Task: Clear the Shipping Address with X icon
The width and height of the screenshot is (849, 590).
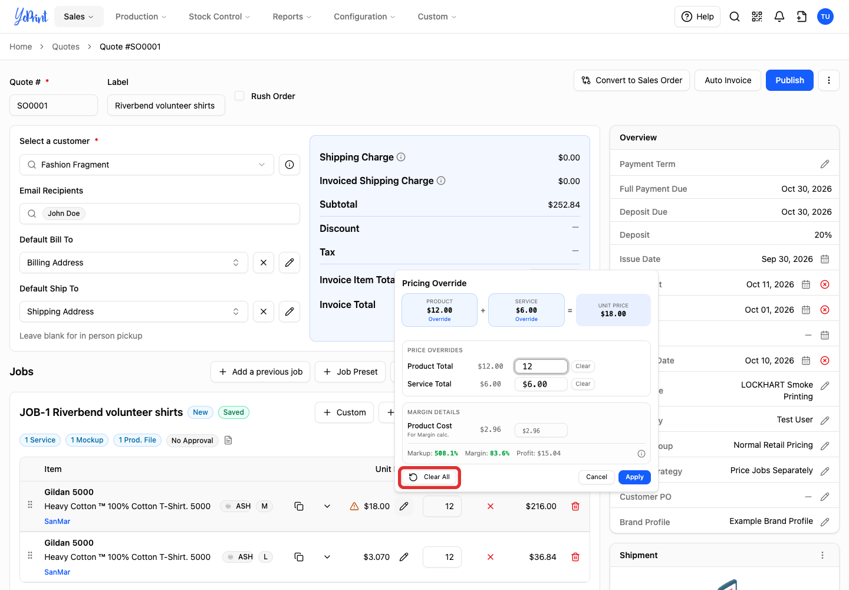Action: tap(264, 312)
